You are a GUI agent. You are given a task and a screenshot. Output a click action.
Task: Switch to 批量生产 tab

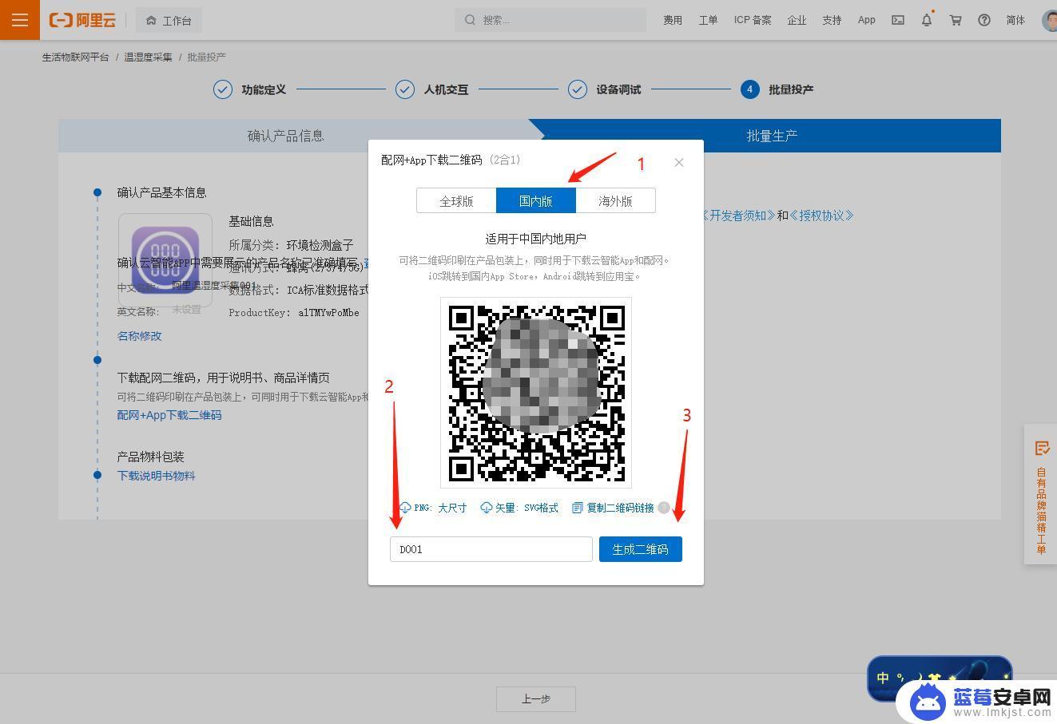pyautogui.click(x=772, y=136)
